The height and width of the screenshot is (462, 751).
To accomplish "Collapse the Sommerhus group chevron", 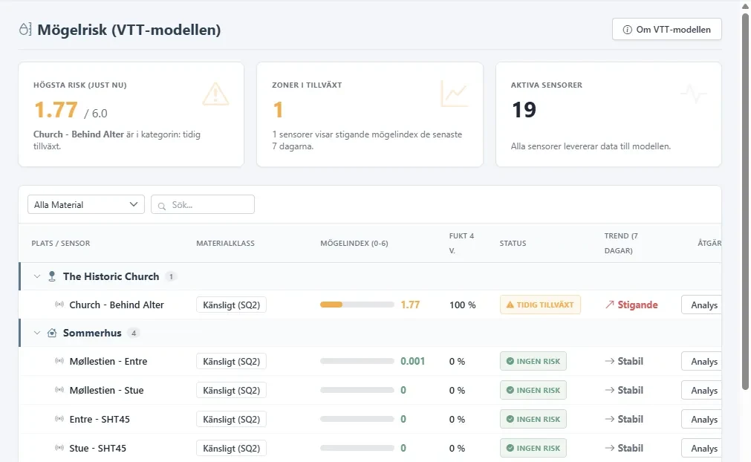I will pyautogui.click(x=37, y=333).
